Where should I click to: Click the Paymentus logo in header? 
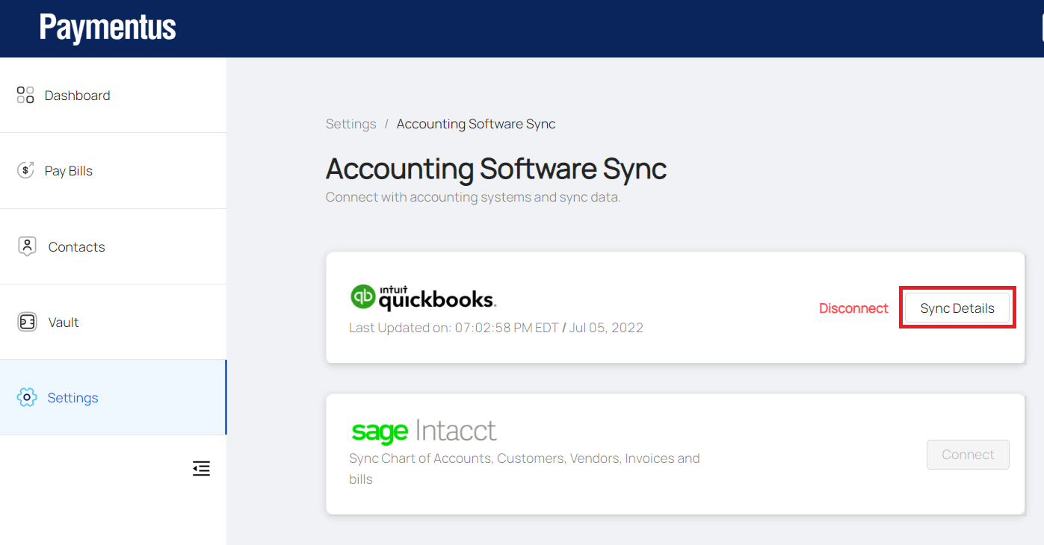pos(108,28)
